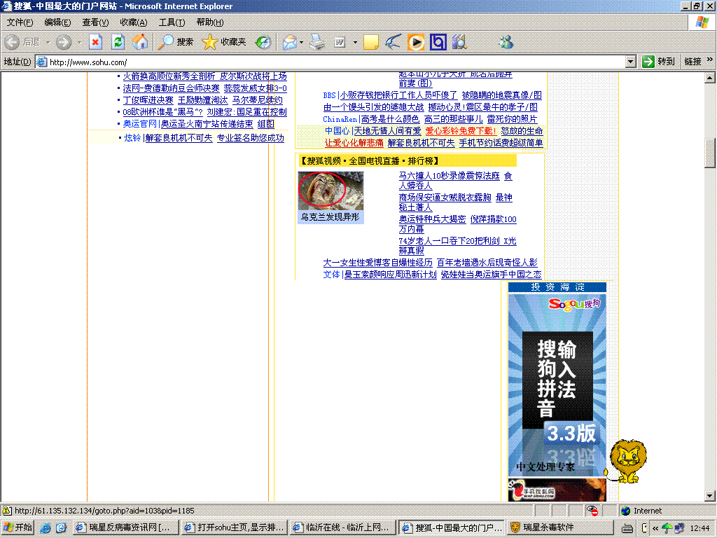
Task: Open Forward button history dropdown arrow
Action: pos(79,42)
